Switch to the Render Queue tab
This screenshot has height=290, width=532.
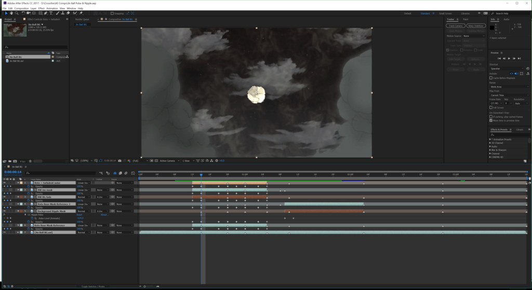tap(82, 19)
